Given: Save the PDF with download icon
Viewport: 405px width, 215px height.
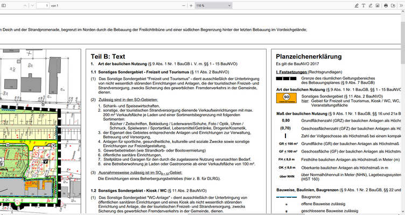Looking at the screenshot, I should pyautogui.click(x=393, y=5).
